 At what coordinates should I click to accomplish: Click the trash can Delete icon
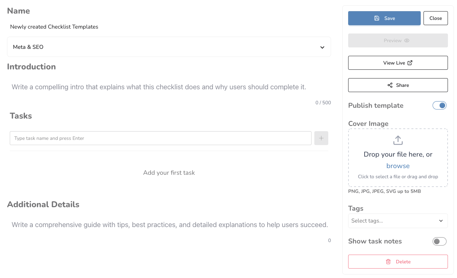(x=388, y=262)
